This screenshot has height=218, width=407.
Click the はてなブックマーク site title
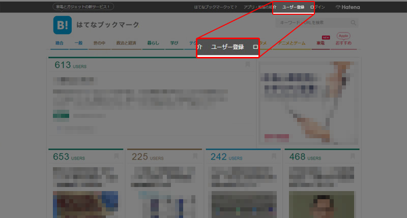click(108, 25)
